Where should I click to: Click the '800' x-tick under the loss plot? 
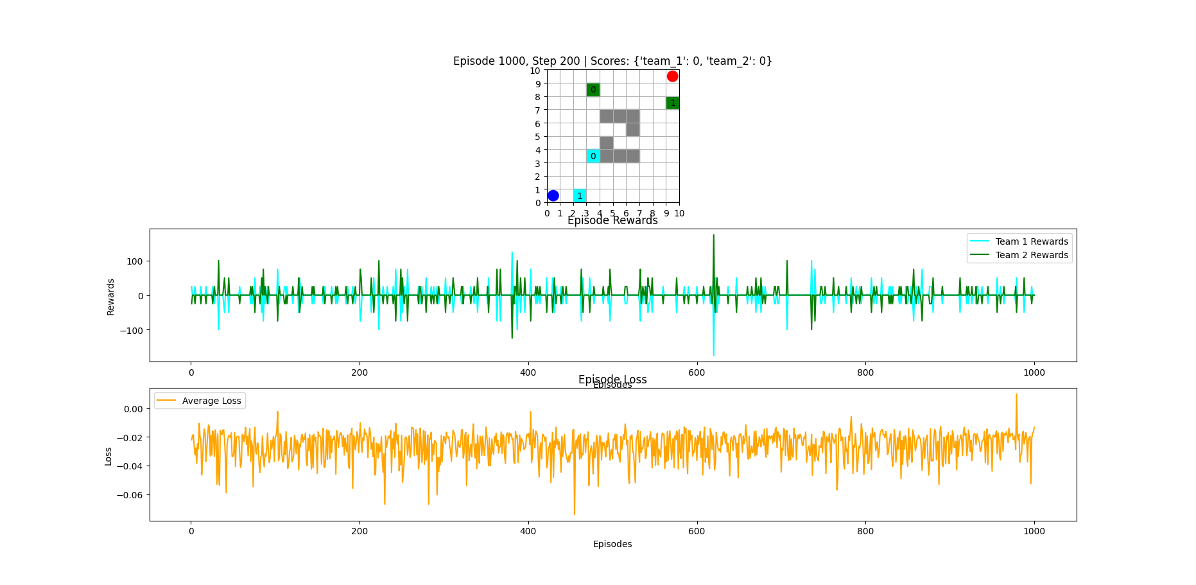pos(865,531)
